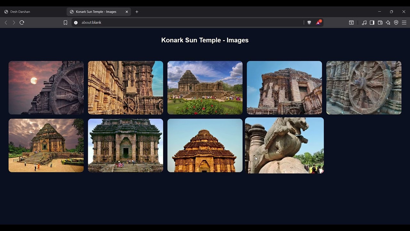
Task: Go forward to the next page
Action: 14,22
